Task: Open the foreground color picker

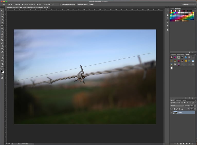Action: click(2, 71)
